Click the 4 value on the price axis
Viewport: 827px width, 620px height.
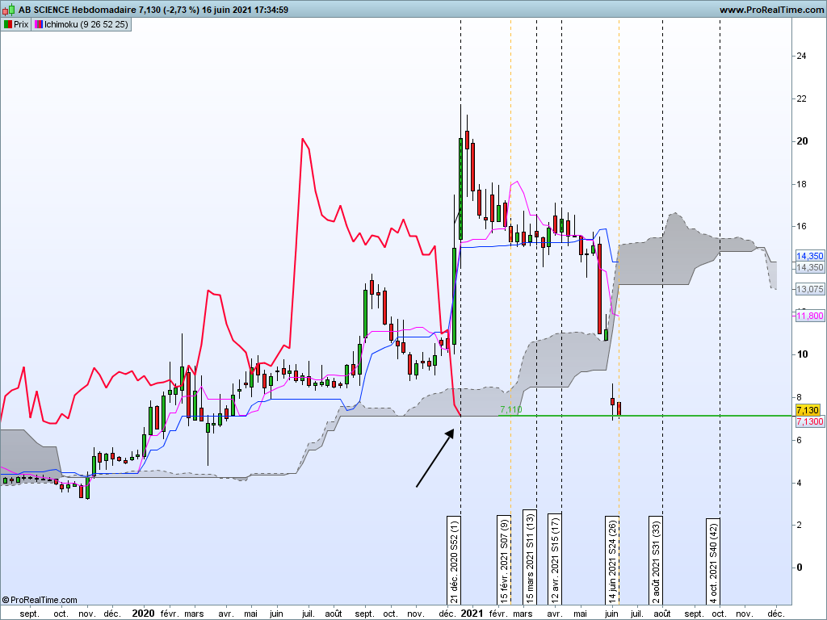[799, 483]
